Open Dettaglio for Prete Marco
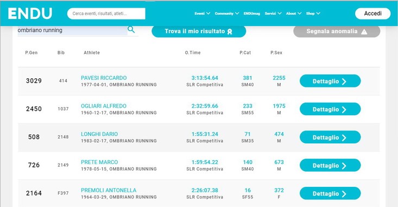This screenshot has width=398, height=207. click(x=330, y=165)
